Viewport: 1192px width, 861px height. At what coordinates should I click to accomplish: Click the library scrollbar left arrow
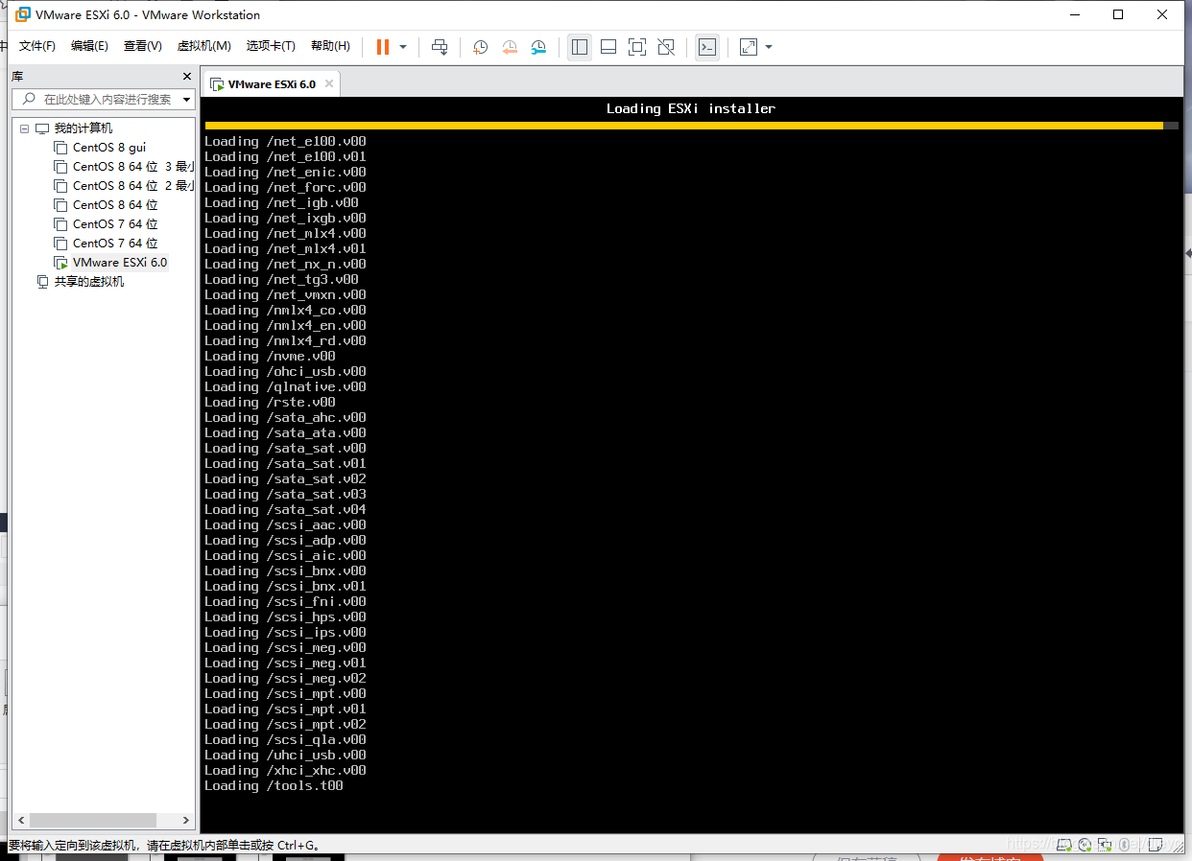(x=19, y=821)
